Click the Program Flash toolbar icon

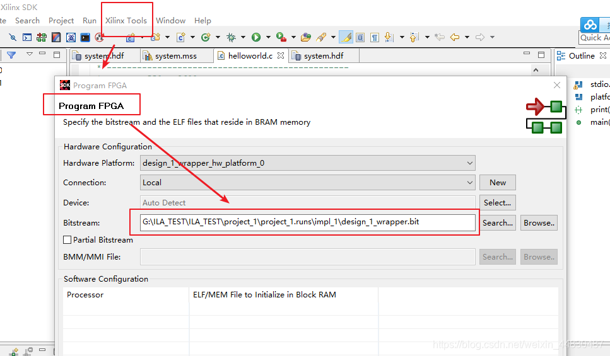pos(56,37)
